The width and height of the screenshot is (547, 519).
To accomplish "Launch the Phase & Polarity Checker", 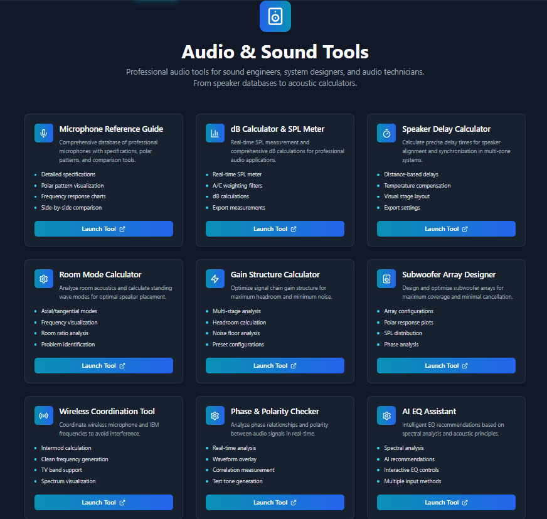I will (275, 502).
